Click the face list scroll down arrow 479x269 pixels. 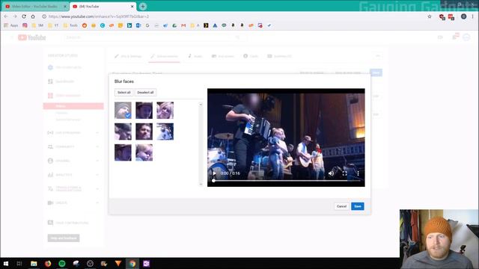[x=201, y=184]
